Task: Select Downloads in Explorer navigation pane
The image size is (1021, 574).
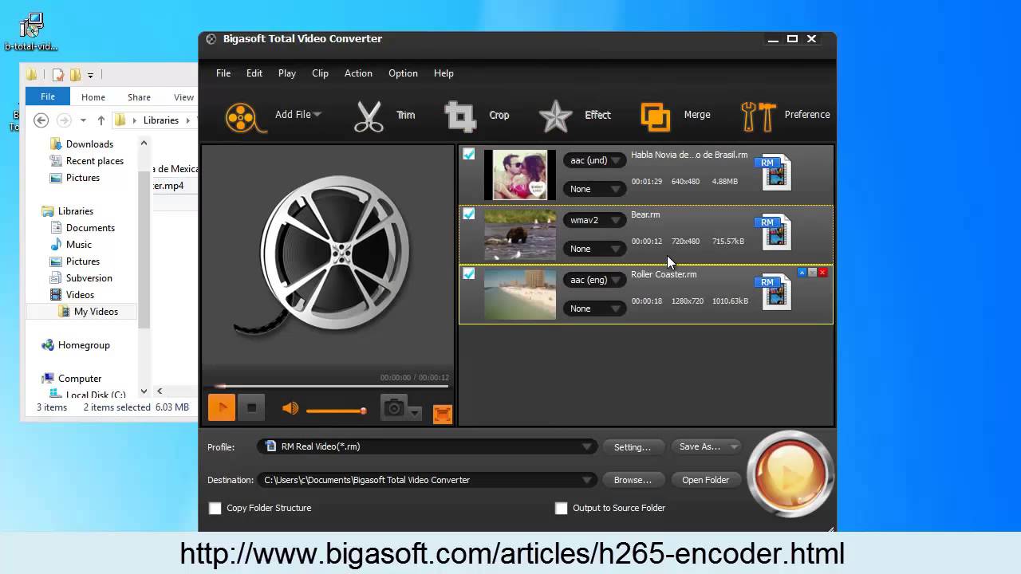Action: (x=89, y=144)
